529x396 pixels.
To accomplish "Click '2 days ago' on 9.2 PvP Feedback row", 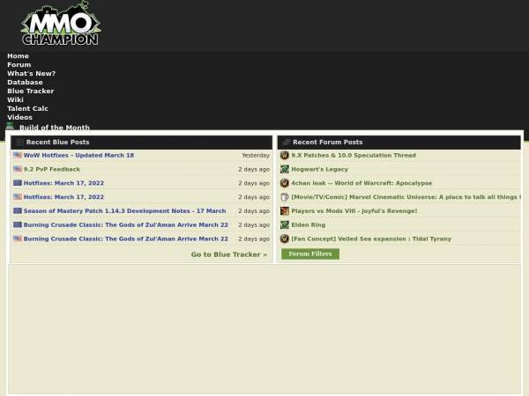I will coord(254,169).
